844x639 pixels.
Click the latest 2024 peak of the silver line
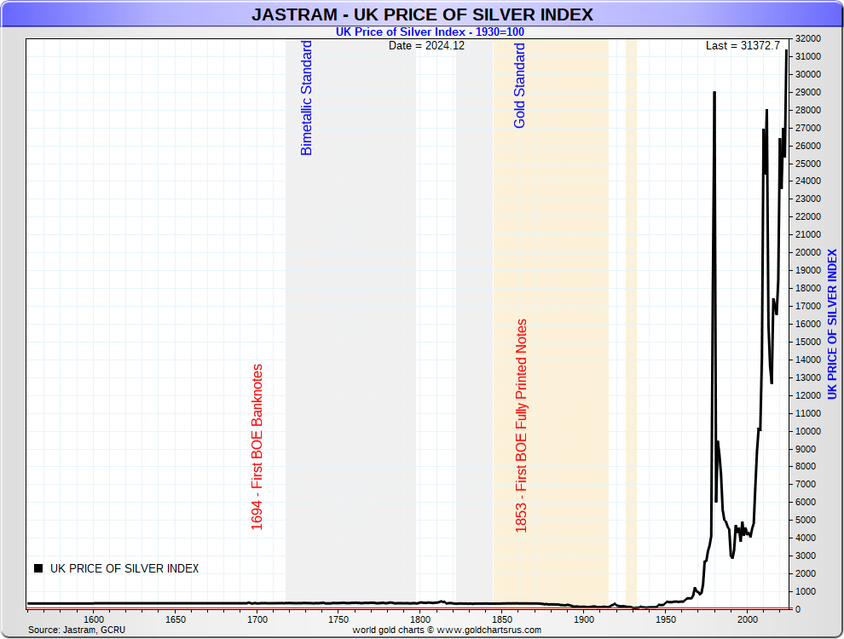[x=786, y=52]
